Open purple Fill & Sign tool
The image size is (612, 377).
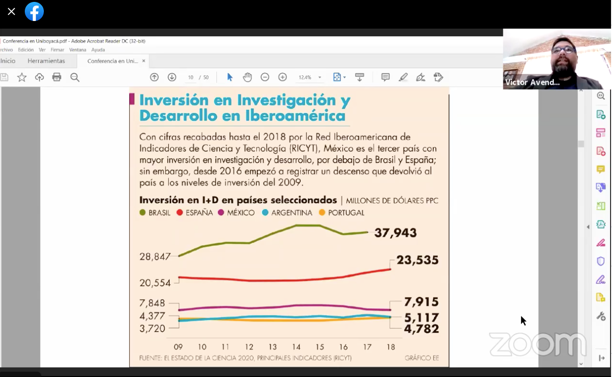601,280
